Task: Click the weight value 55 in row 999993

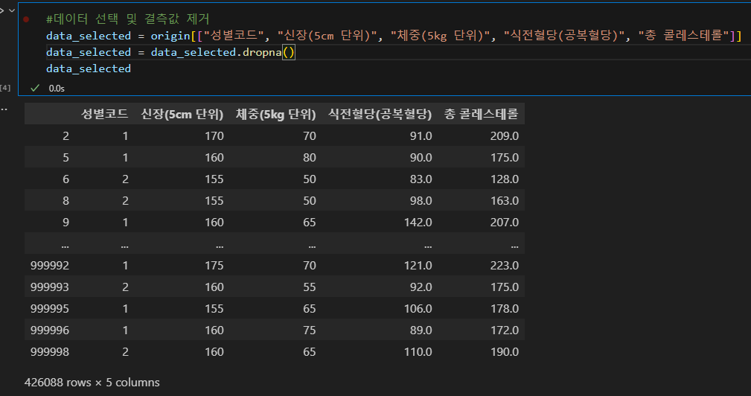Action: 310,287
